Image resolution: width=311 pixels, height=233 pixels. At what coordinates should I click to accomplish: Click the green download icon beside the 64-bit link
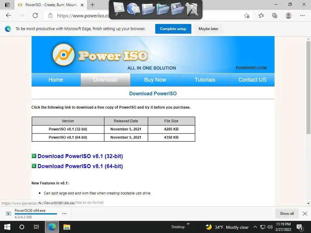(34, 166)
